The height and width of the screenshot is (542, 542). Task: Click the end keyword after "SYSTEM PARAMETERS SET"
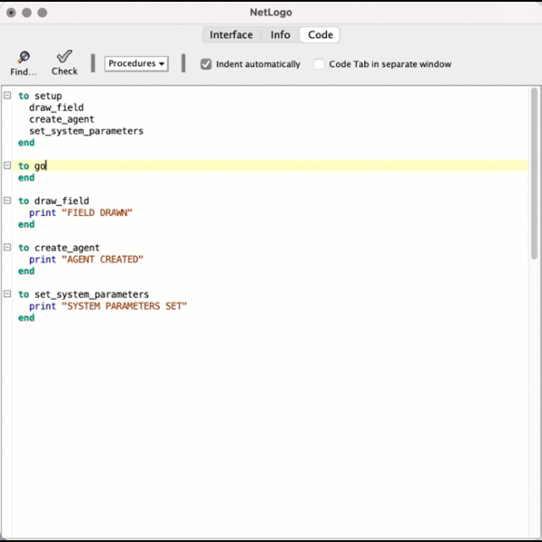26,318
